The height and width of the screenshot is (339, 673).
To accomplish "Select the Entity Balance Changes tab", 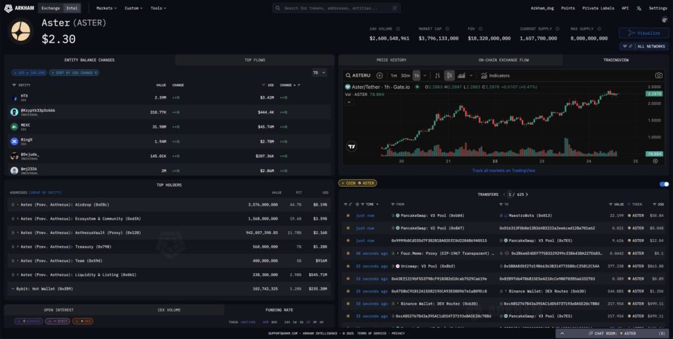I will click(x=89, y=60).
